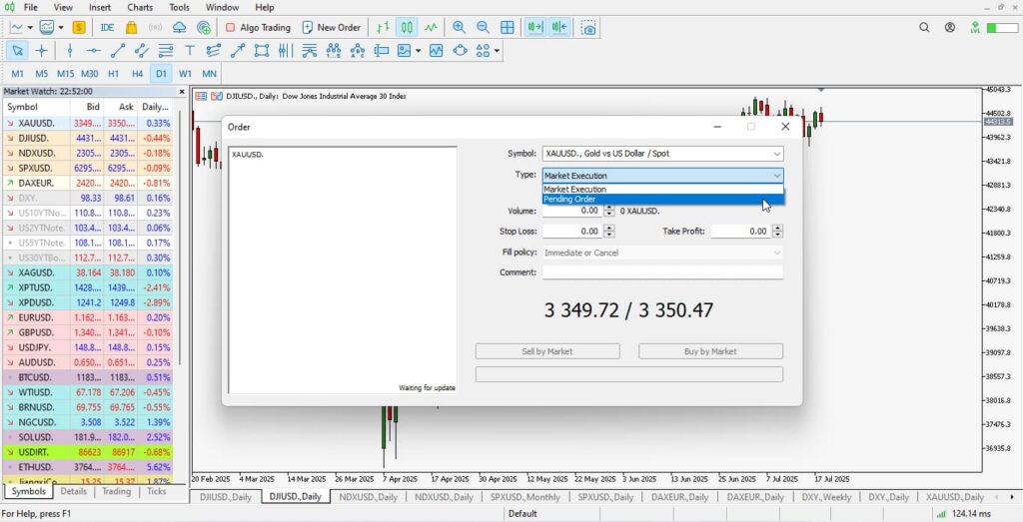1023x522 pixels.
Task: Select the text label tool
Action: pyautogui.click(x=189, y=50)
